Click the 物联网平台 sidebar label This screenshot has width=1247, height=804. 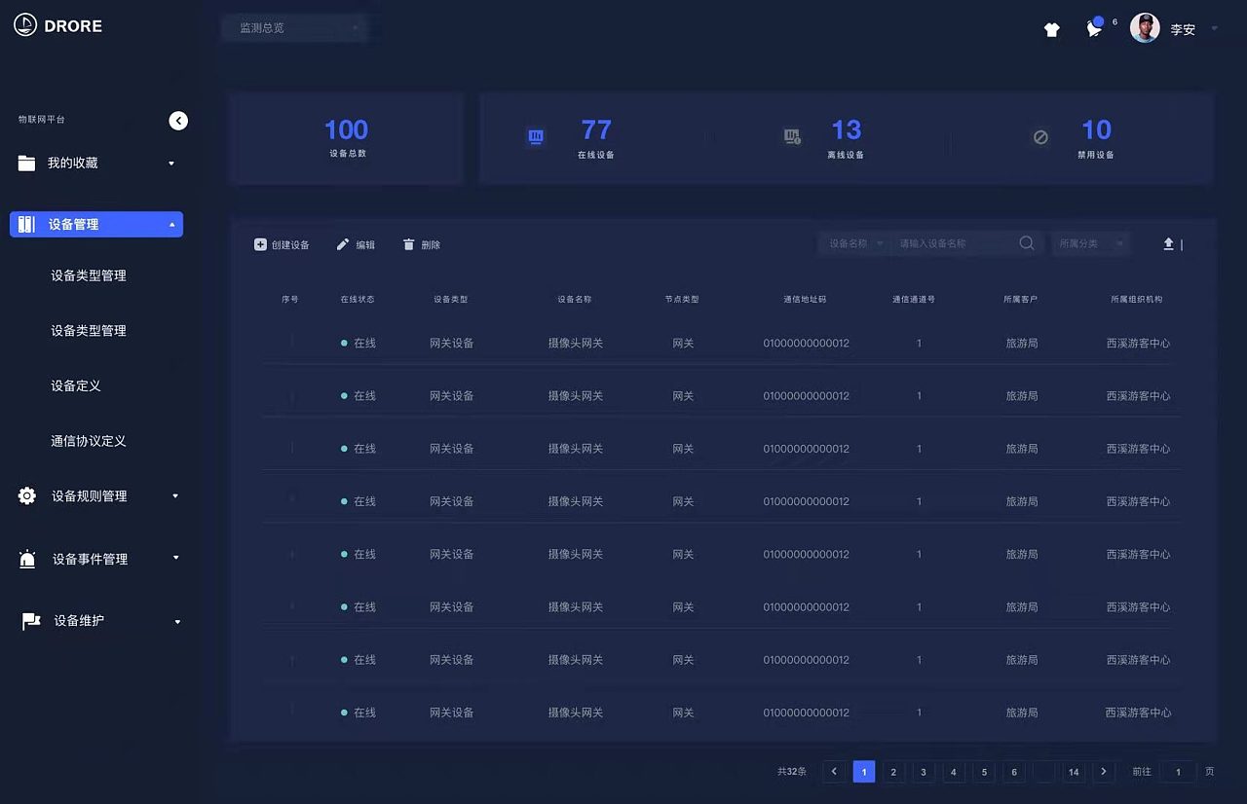(42, 120)
